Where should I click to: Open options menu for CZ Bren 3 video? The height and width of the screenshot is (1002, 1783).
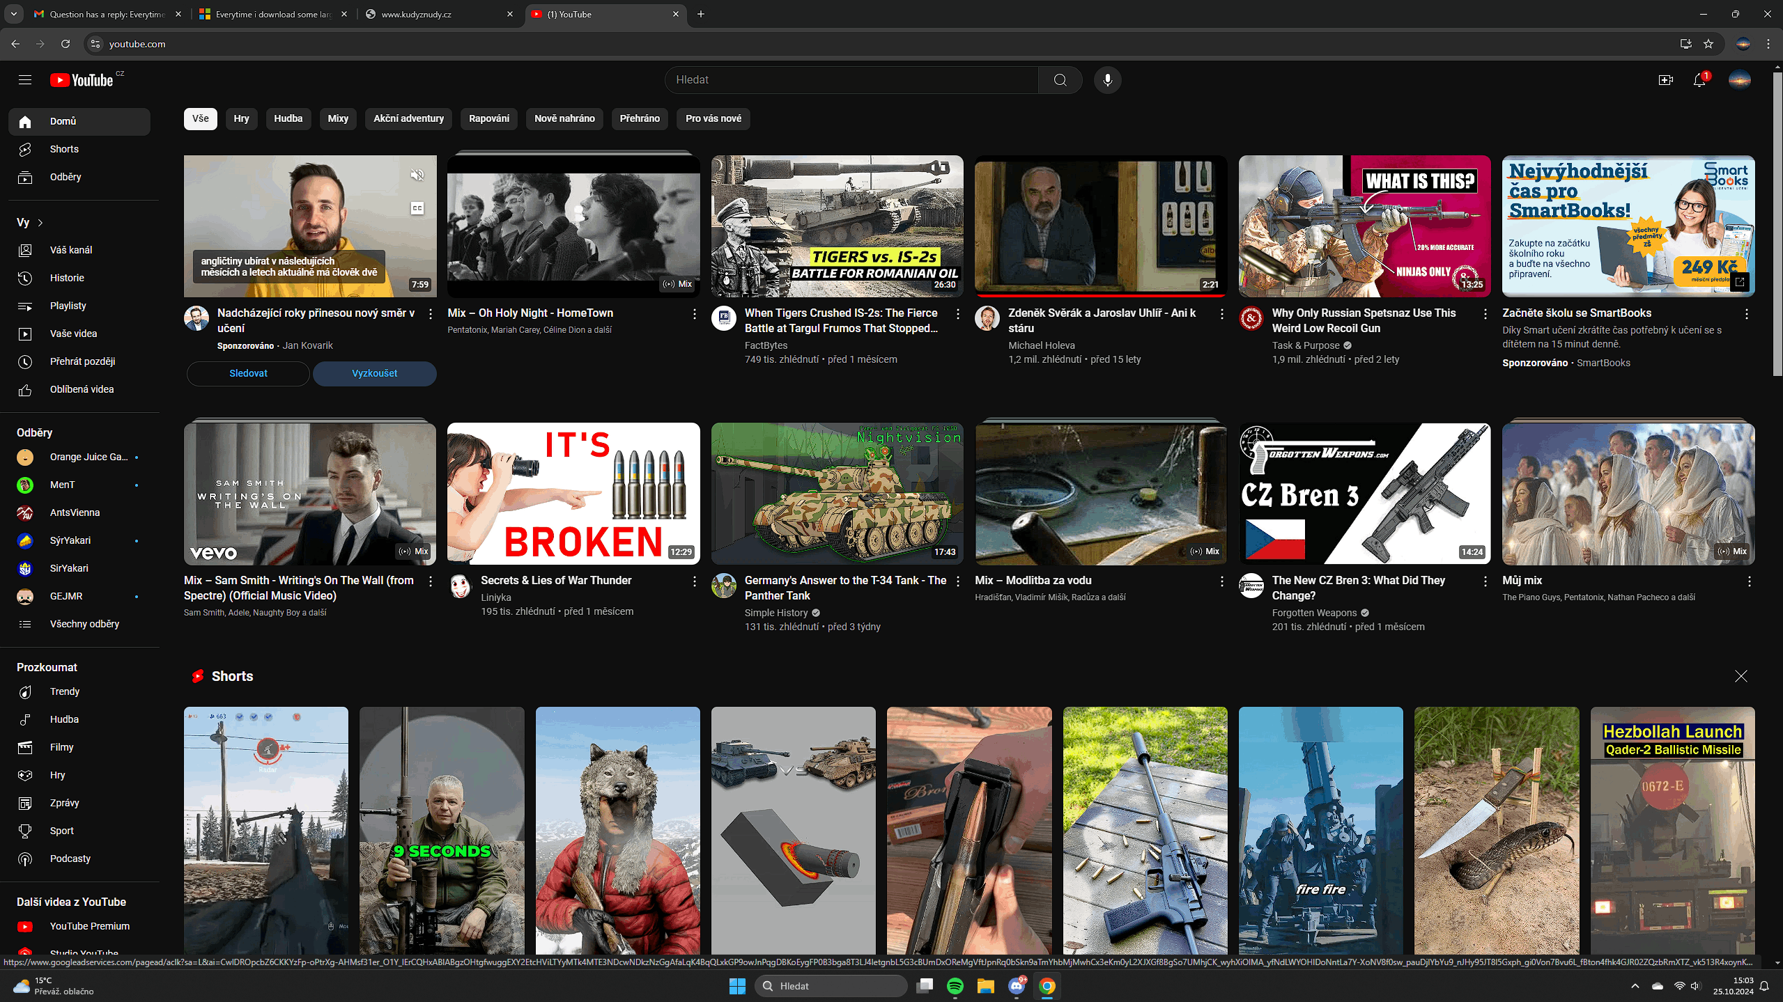[1485, 581]
